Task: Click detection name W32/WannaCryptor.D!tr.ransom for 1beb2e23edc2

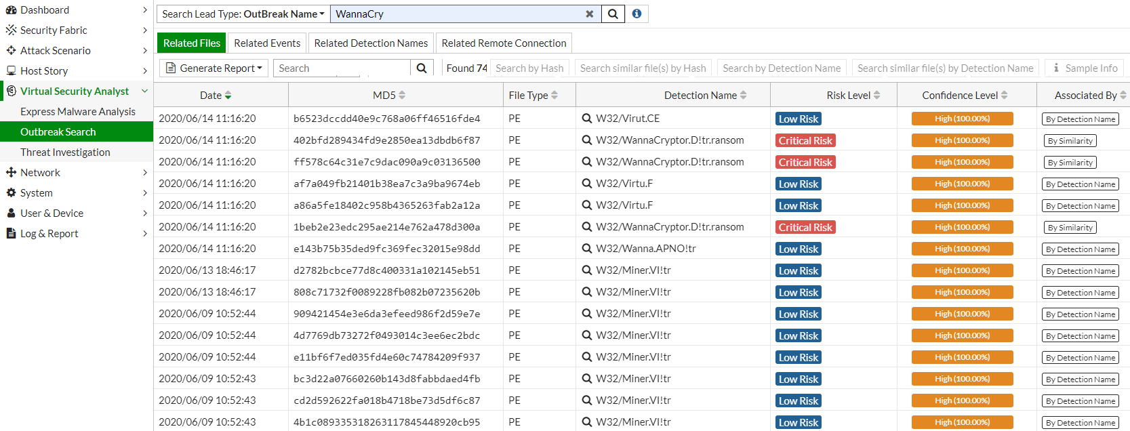Action: pos(670,227)
